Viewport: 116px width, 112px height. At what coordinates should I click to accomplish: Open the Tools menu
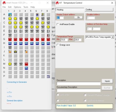pos(26,7)
